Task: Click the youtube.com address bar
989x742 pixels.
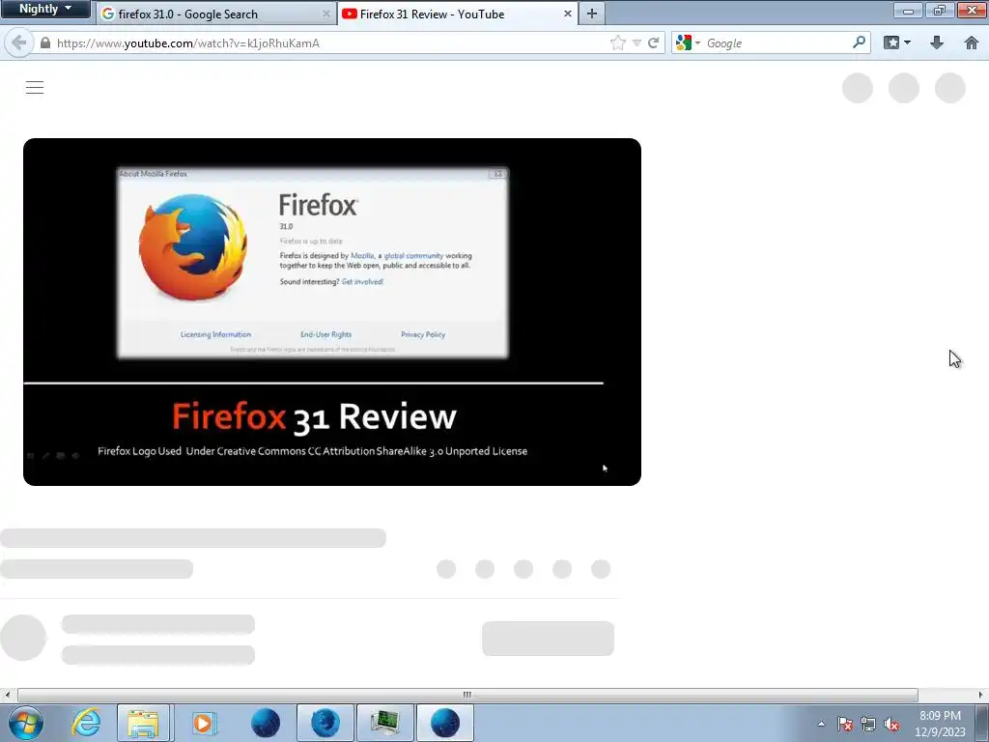Action: (x=328, y=43)
